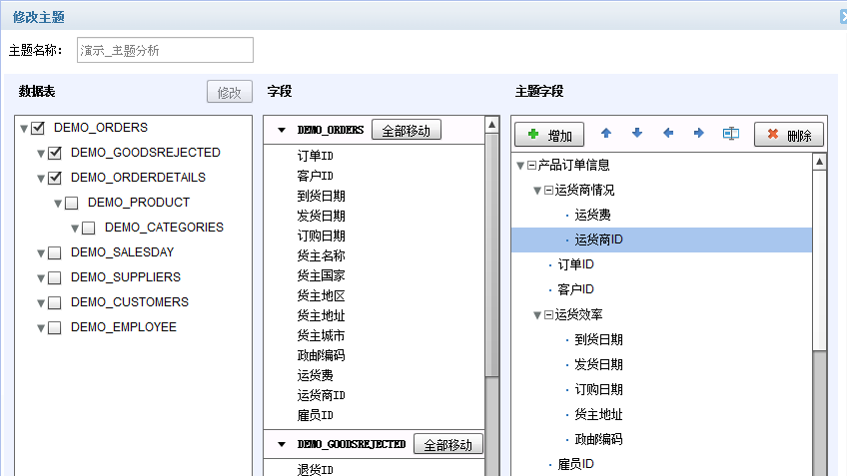
Task: Collapse the DEMO_ORDERS table tree node
Action: point(24,129)
